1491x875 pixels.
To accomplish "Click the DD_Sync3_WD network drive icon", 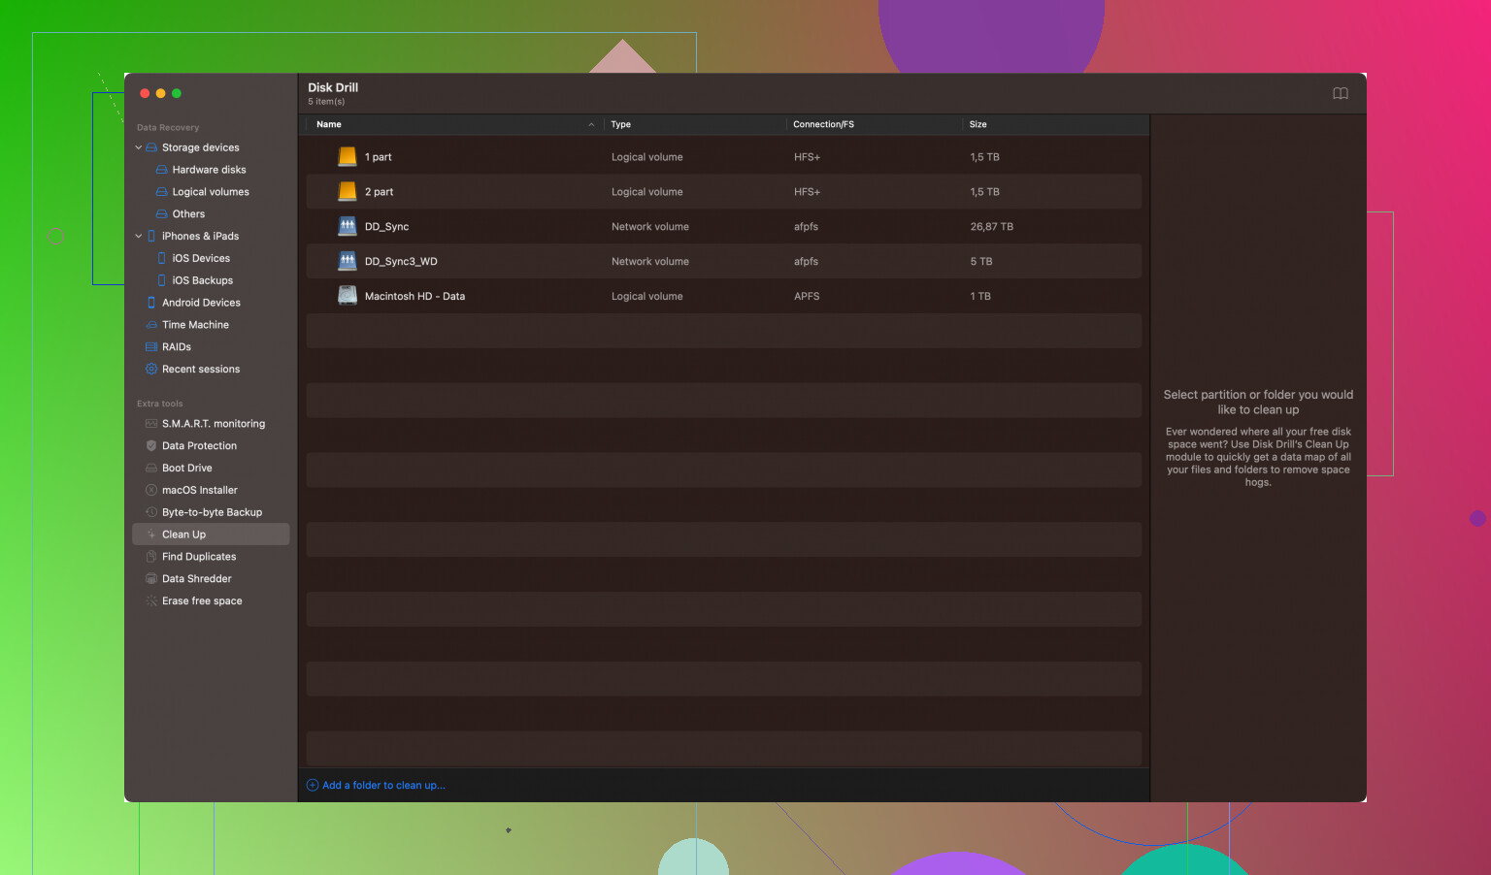I will pos(348,261).
